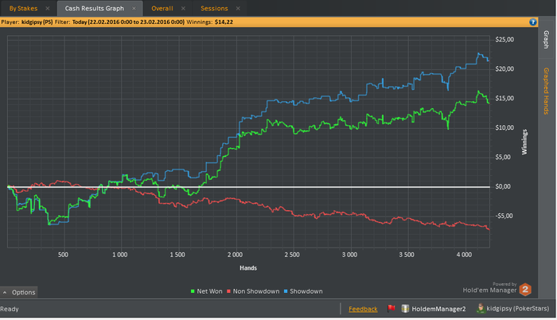Switch to the Sessions tab
This screenshot has width=557, height=320.
214,8
